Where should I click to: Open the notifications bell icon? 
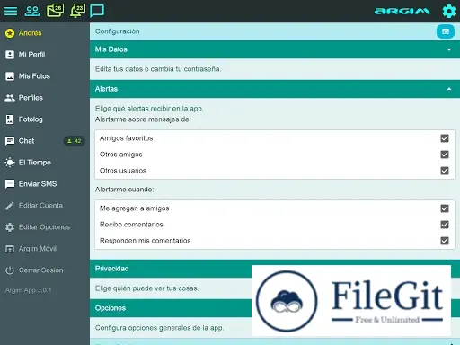click(x=77, y=11)
